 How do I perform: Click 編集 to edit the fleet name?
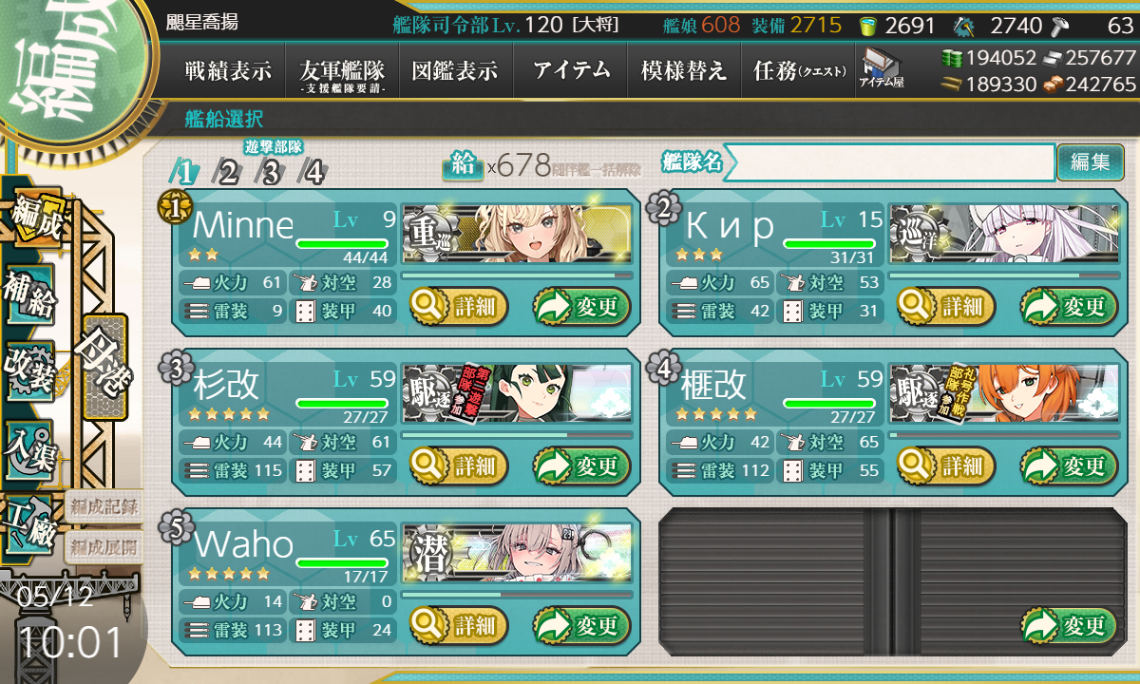point(1090,162)
